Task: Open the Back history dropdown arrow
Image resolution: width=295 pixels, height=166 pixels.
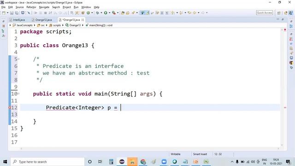Action: (x=199, y=13)
